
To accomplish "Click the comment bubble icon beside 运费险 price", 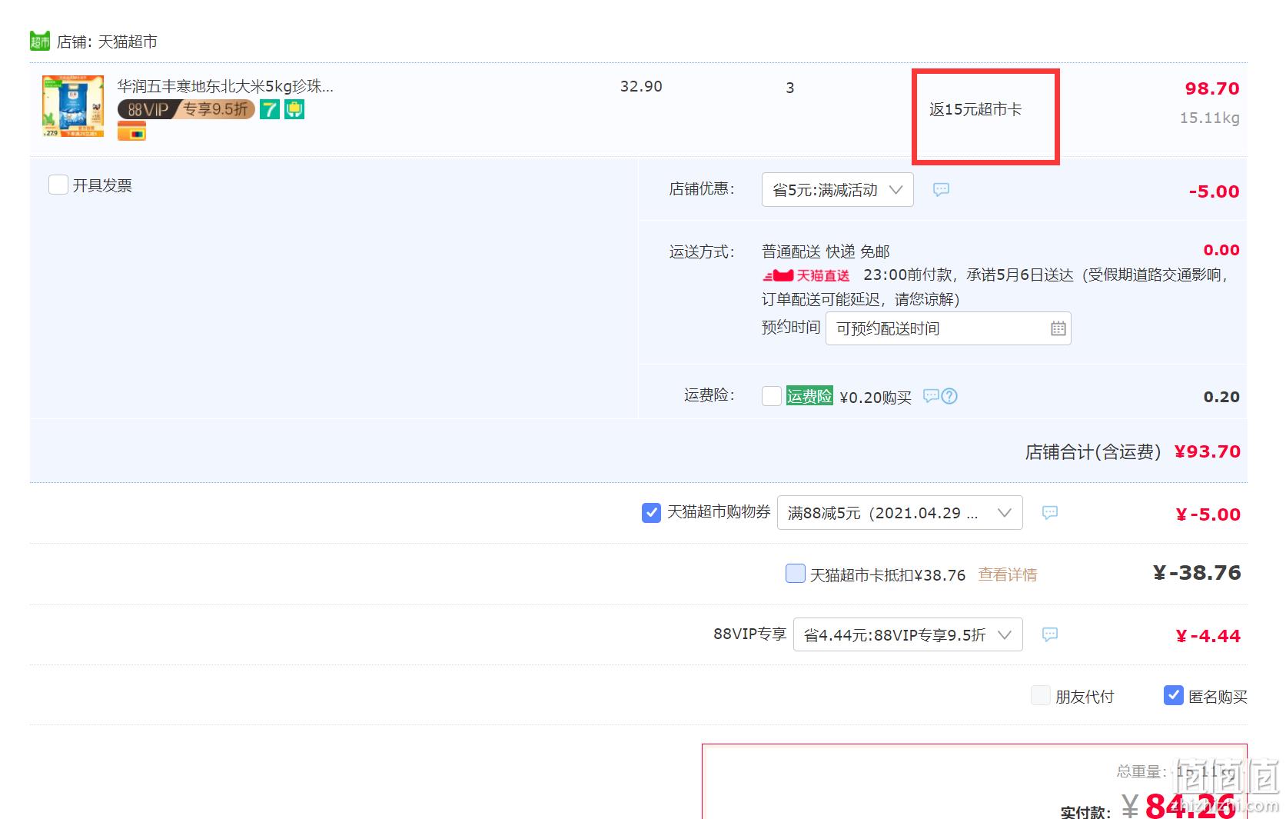I will tap(931, 396).
